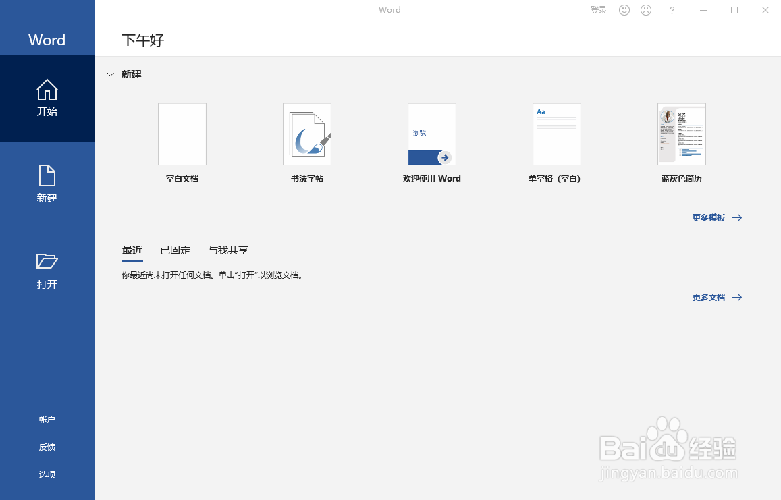Open the 反馈 feedback page
781x500 pixels.
[47, 447]
